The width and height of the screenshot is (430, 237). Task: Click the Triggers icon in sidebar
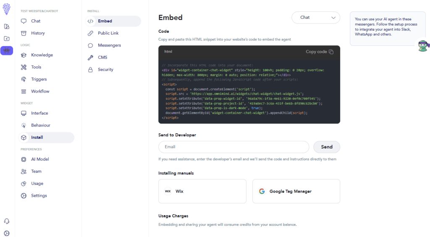(x=24, y=79)
